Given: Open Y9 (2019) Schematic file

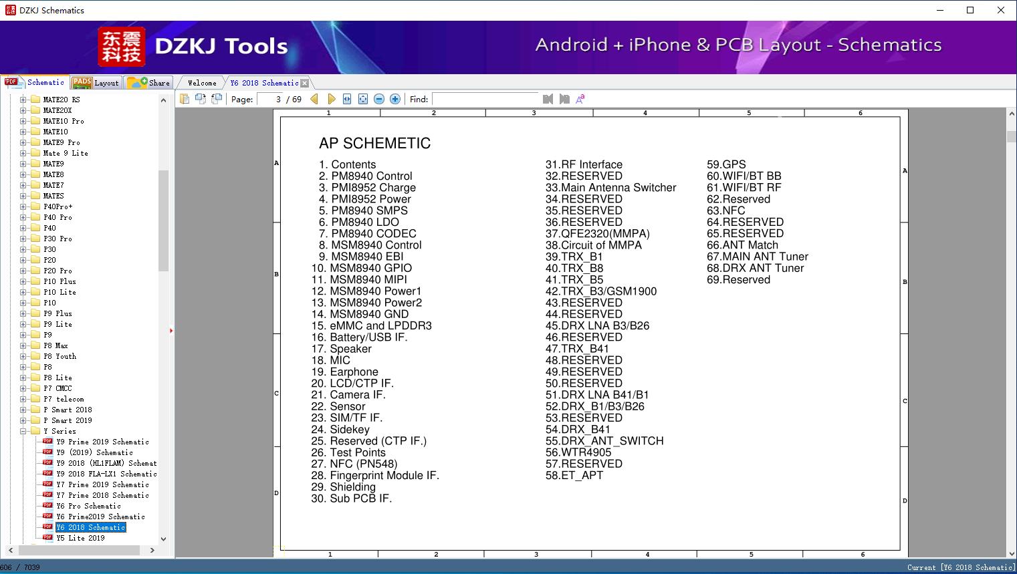Looking at the screenshot, I should [94, 452].
